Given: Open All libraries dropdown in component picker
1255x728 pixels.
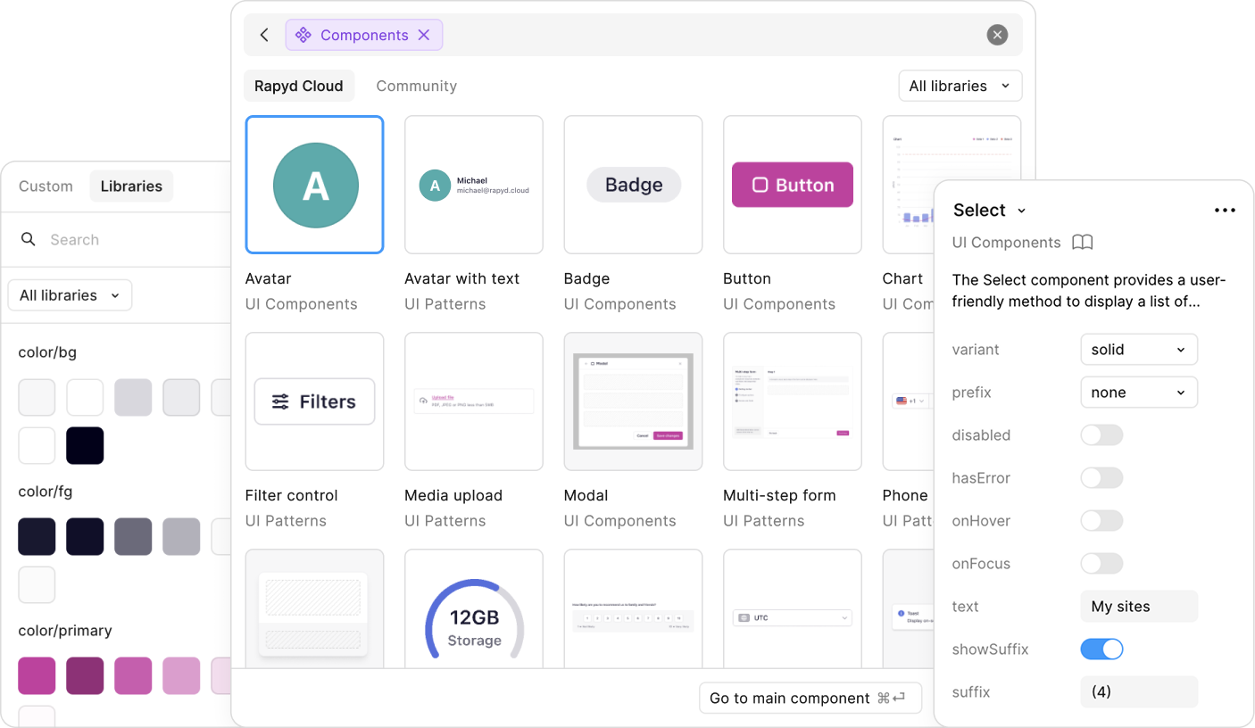Looking at the screenshot, I should [960, 86].
